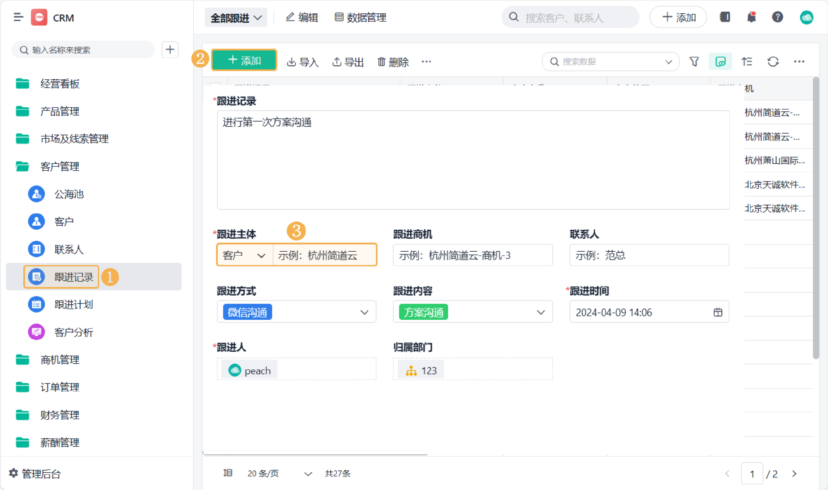Viewport: 828px width, 490px height.
Task: Toggle the sidebar hamburger menu icon
Action: pos(18,17)
